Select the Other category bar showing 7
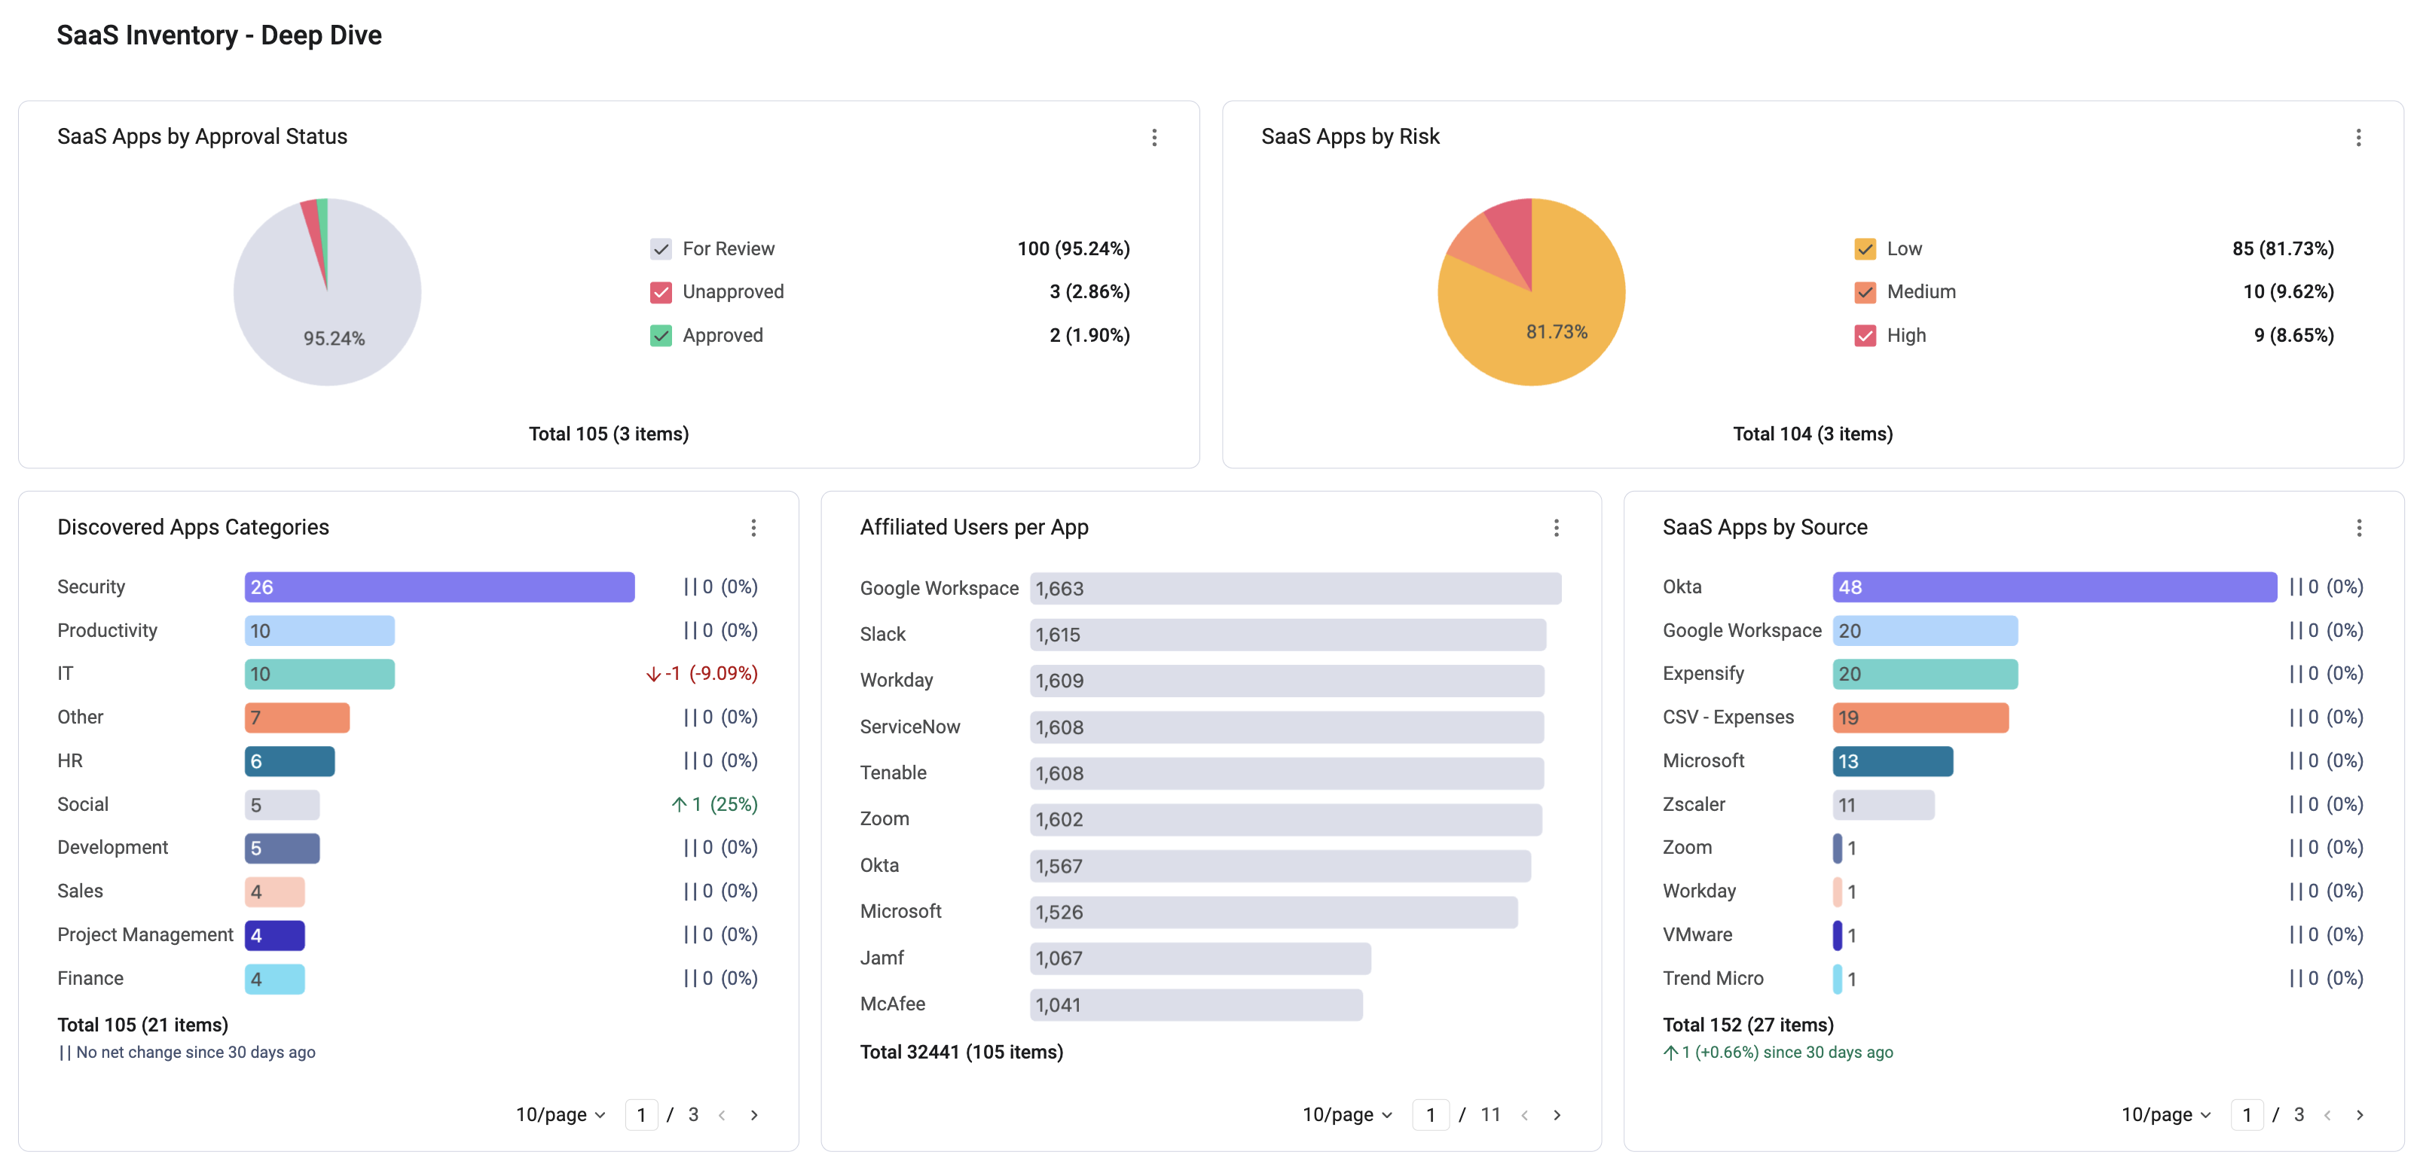2420x1167 pixels. [x=297, y=718]
